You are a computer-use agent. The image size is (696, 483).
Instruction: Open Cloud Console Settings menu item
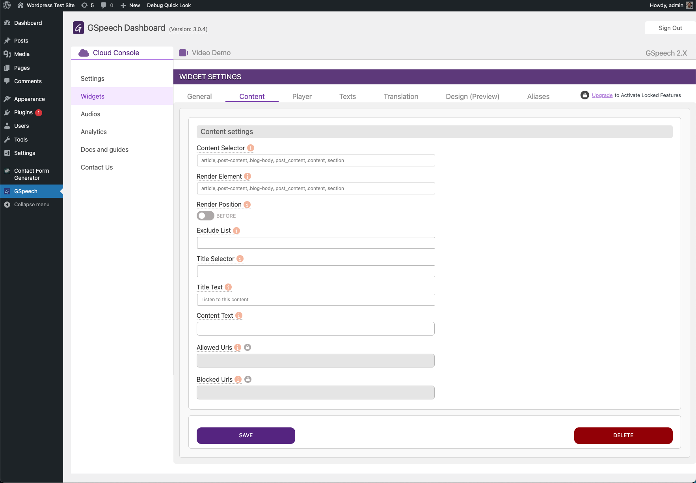click(x=122, y=78)
